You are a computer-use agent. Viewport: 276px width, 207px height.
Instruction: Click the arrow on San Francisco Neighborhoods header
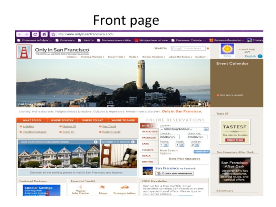pos(96,142)
